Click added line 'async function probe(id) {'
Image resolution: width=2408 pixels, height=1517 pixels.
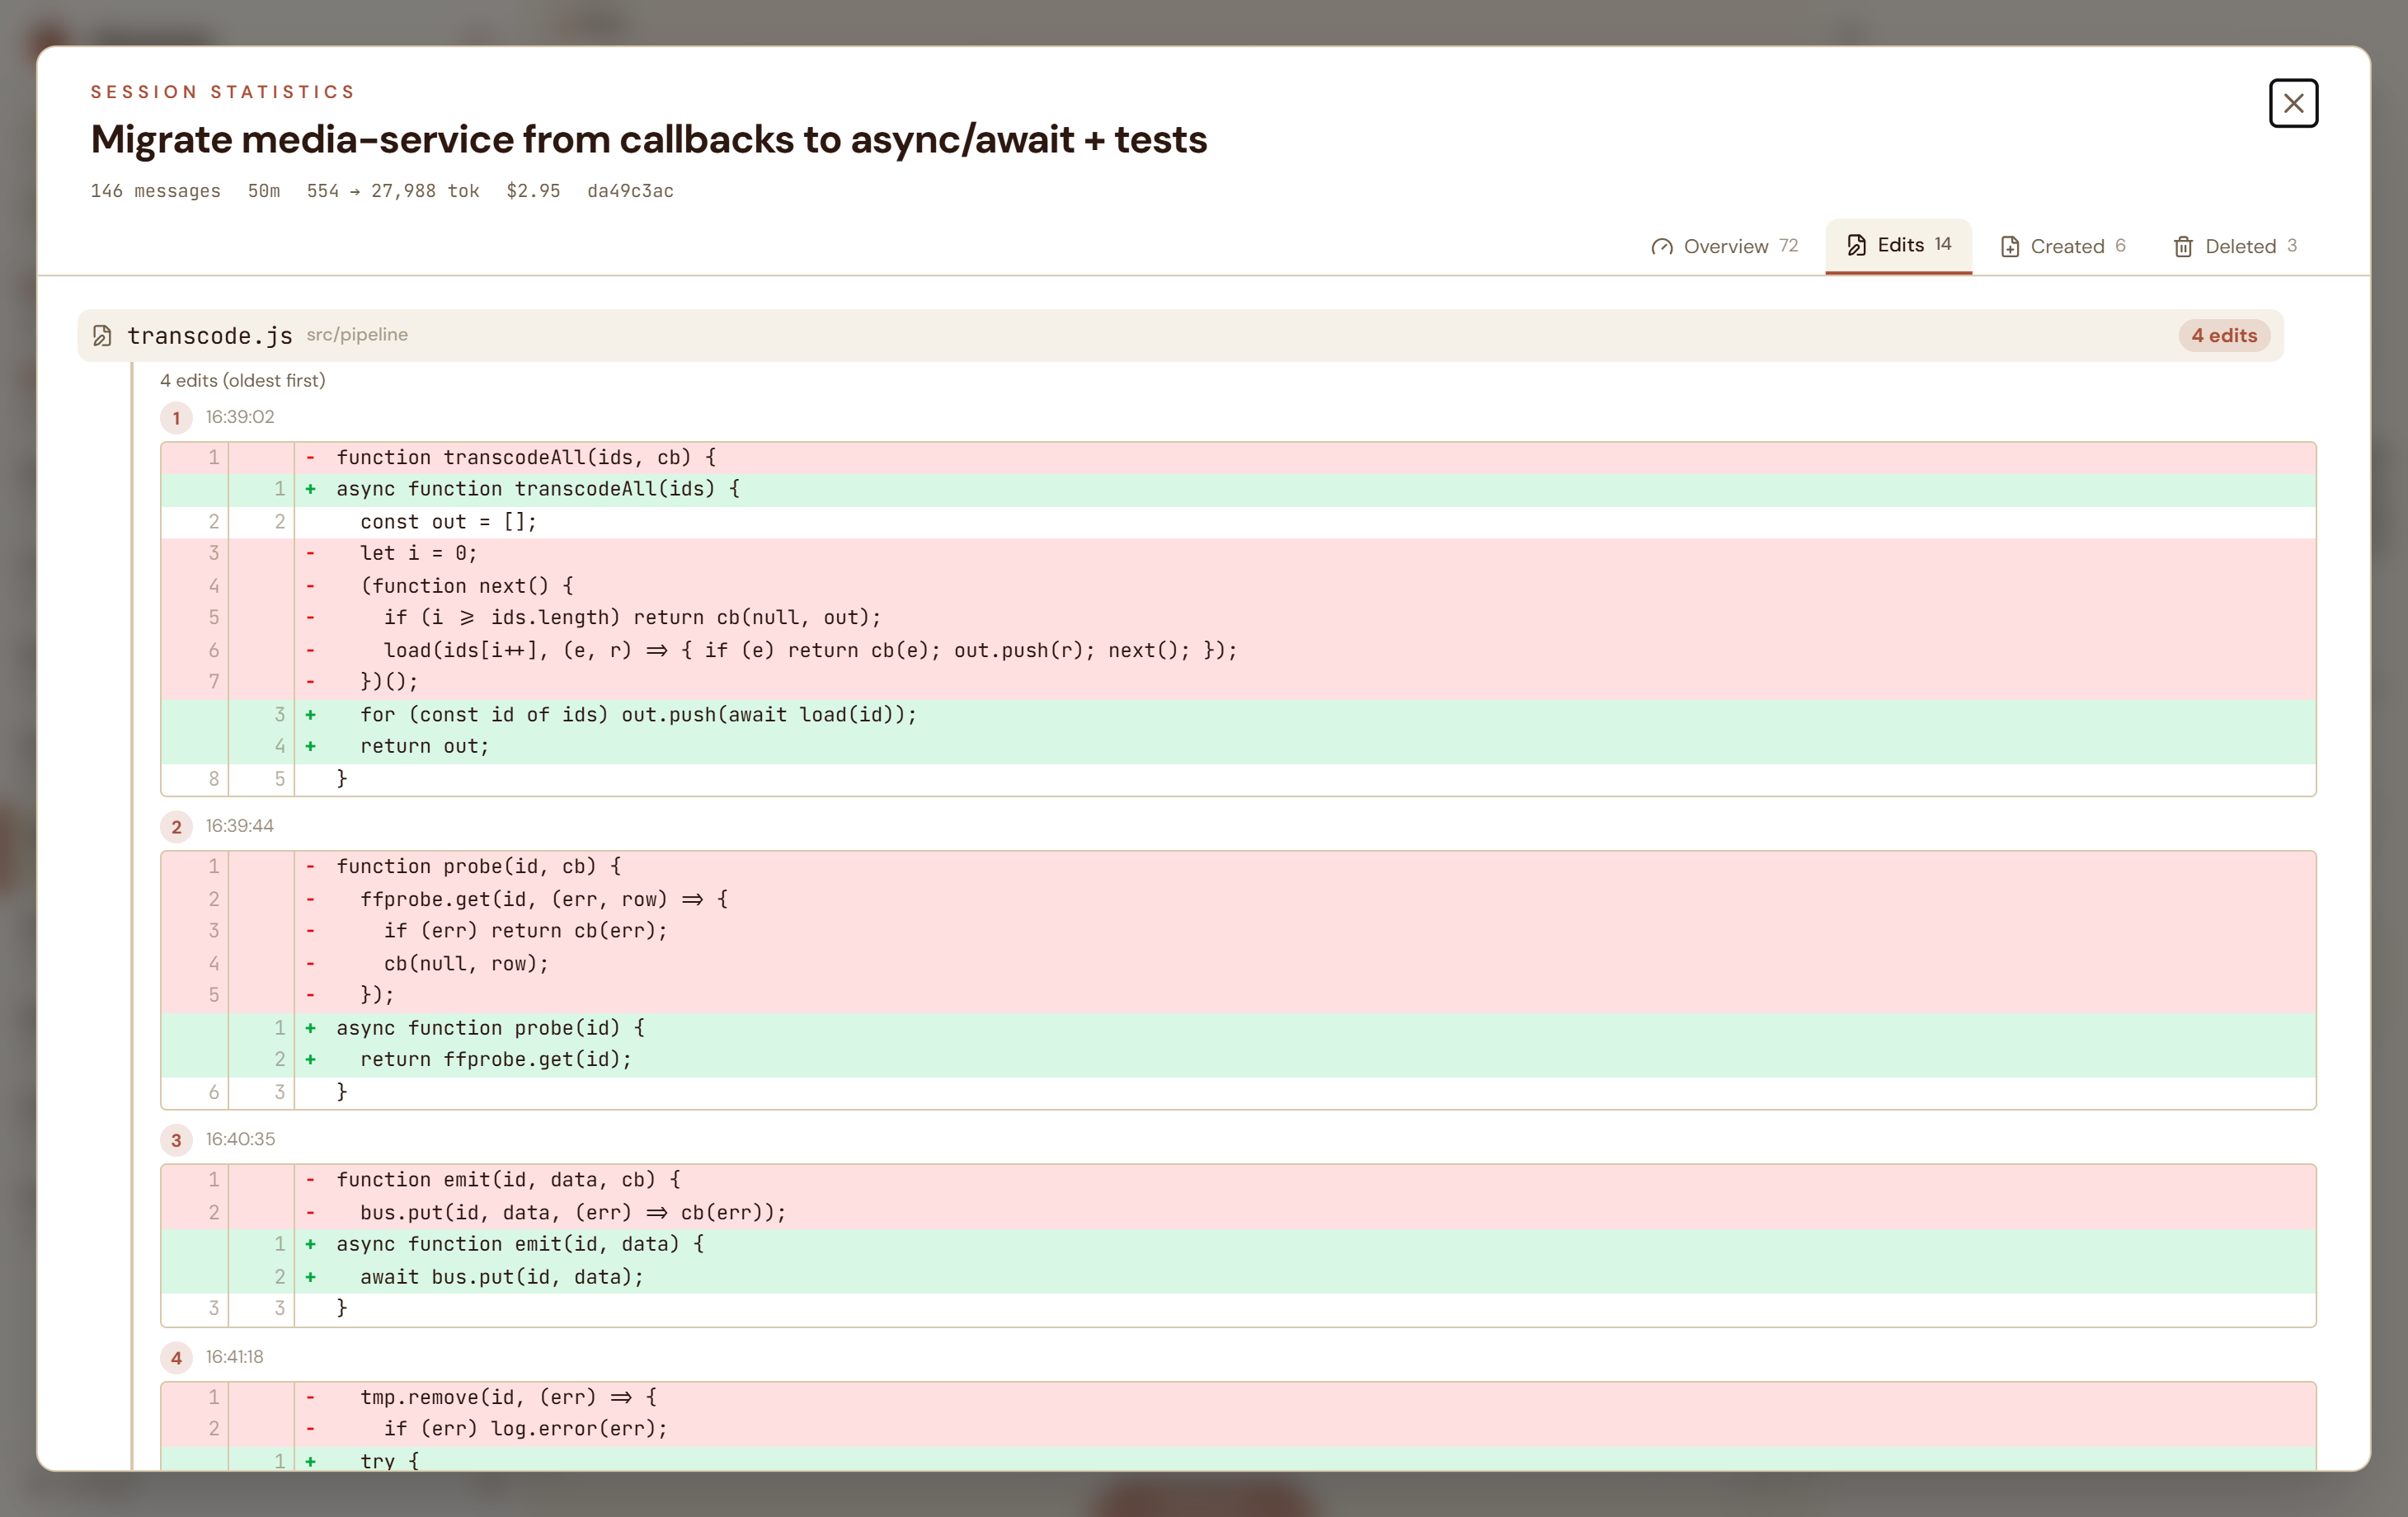tap(1238, 1028)
